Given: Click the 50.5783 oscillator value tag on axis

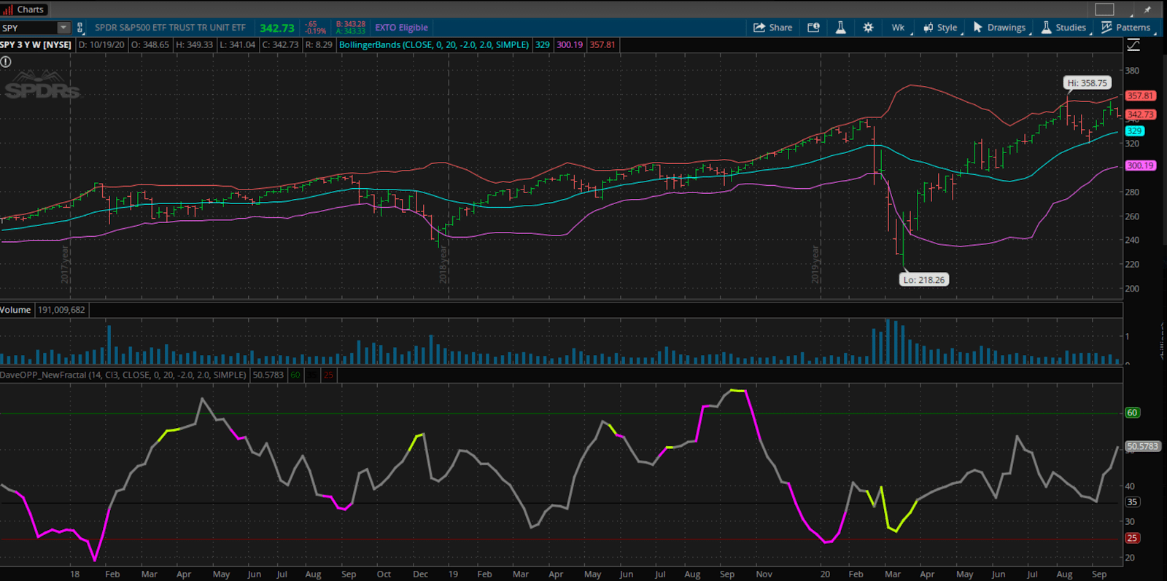Looking at the screenshot, I should [x=1142, y=446].
